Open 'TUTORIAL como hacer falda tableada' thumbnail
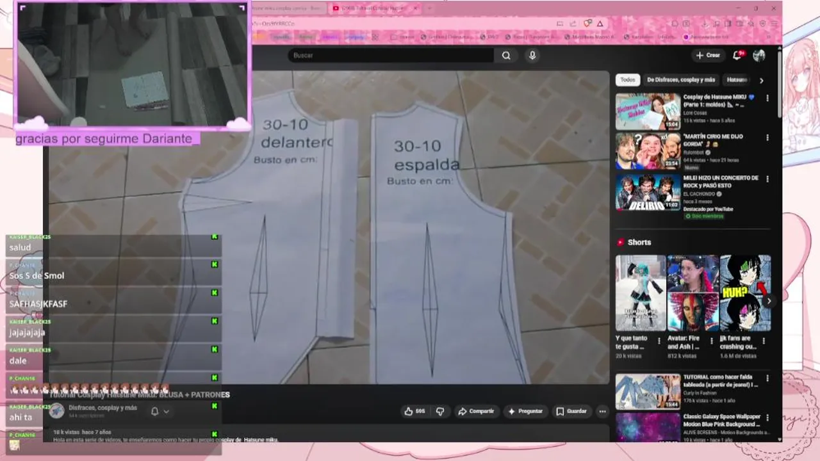 click(648, 391)
